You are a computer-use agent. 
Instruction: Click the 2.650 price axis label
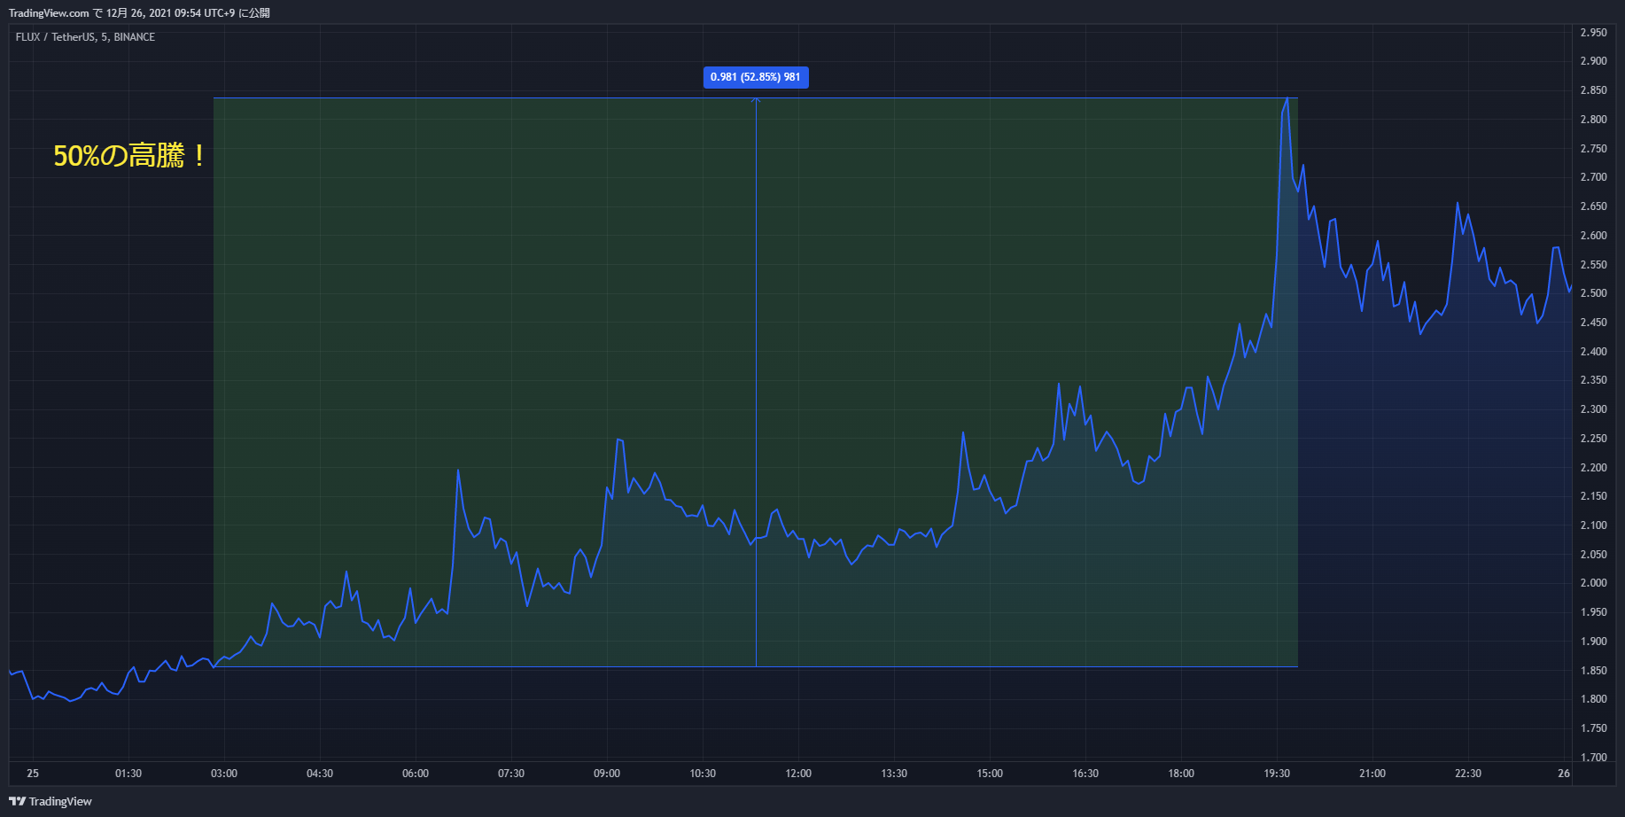point(1593,206)
